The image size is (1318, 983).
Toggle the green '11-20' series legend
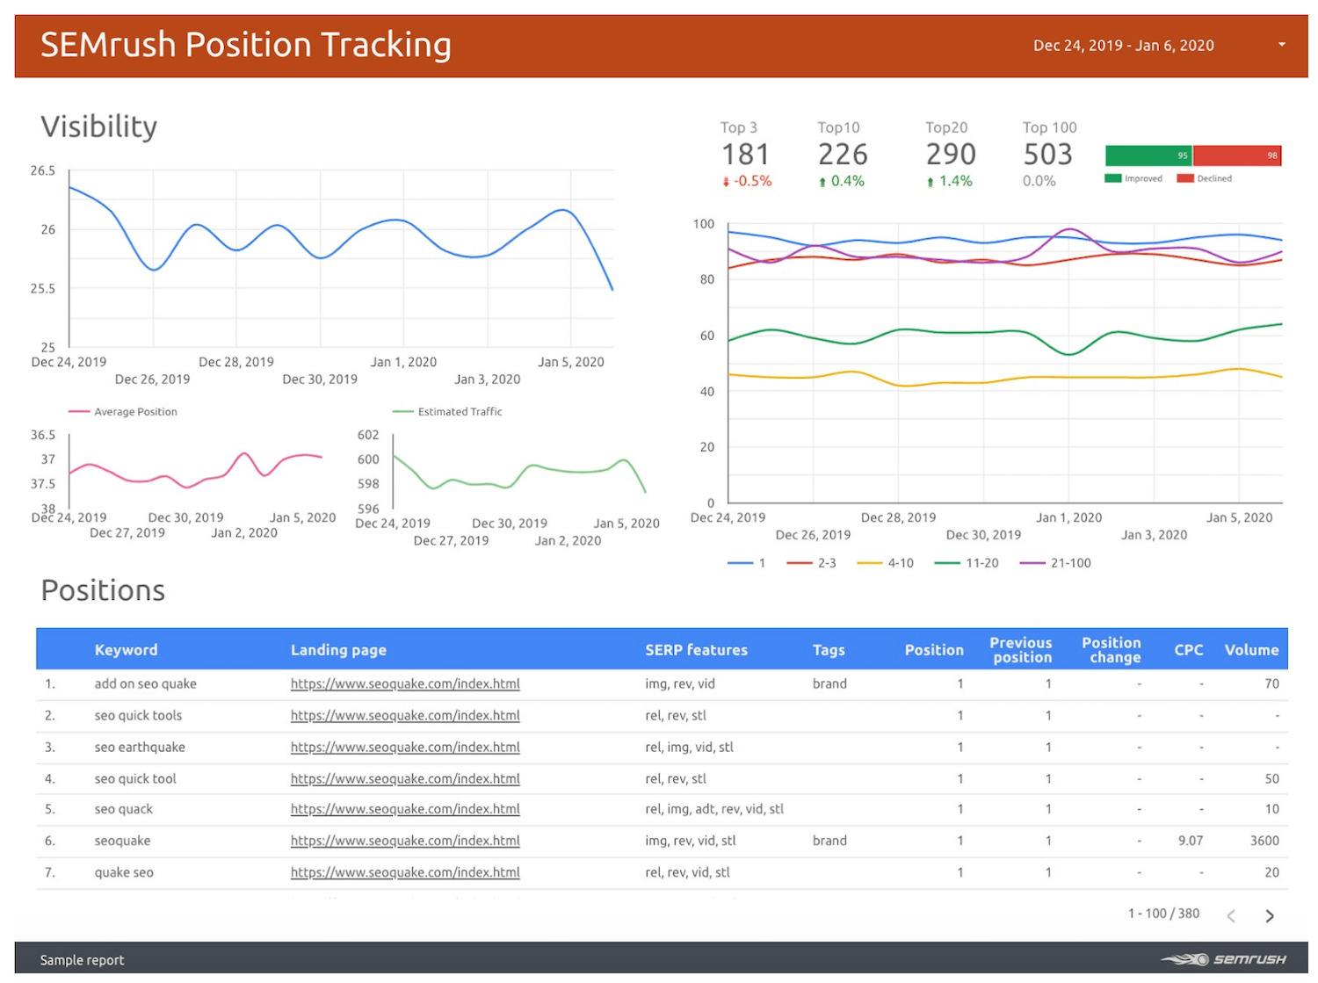tap(967, 563)
